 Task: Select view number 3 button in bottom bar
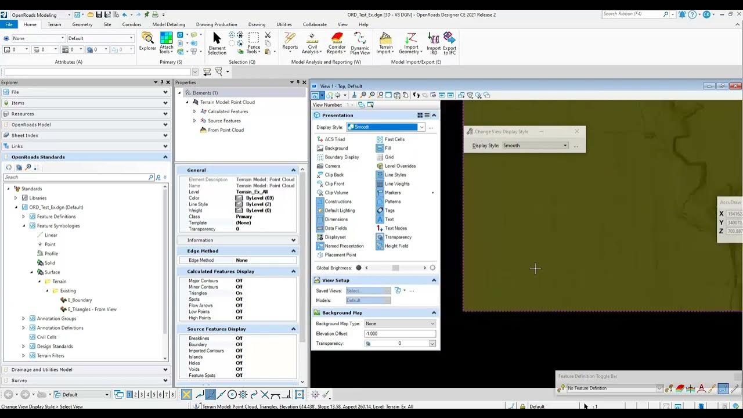141,395
